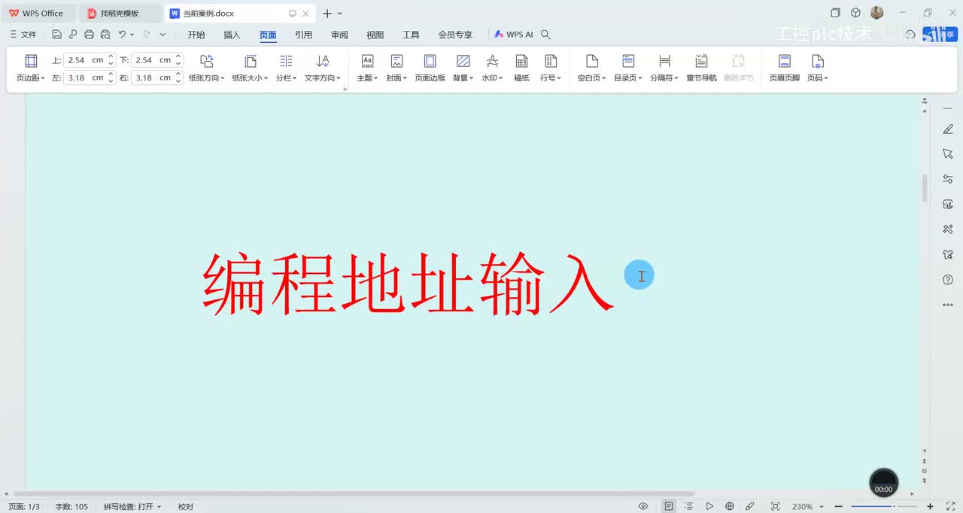Open the 引用 References ribbon tab
This screenshot has width=963, height=513.
(303, 35)
